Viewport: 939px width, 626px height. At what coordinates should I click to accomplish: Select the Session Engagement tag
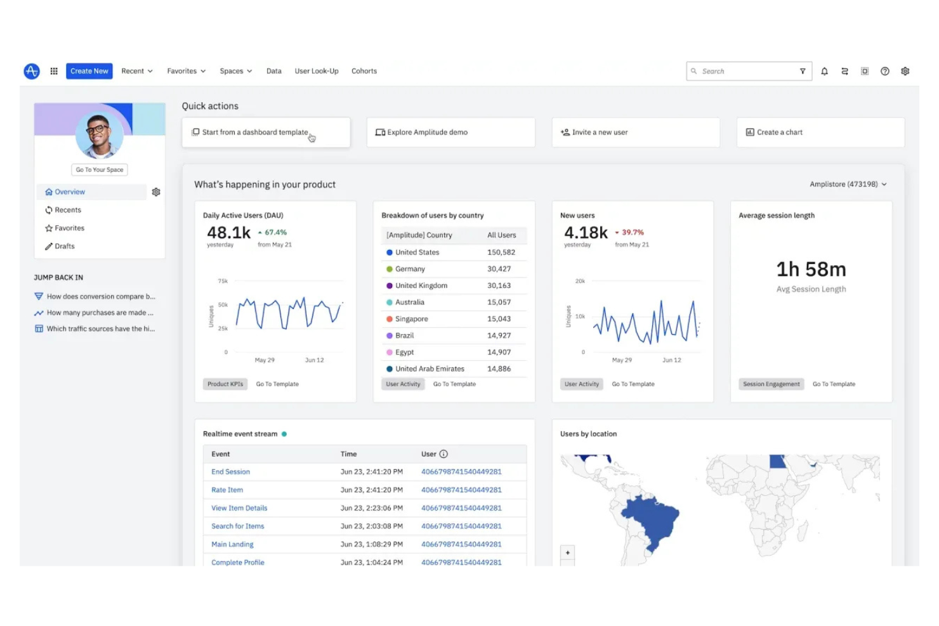[771, 384]
